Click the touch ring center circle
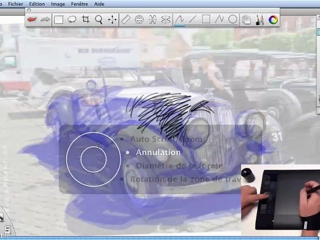 click(x=93, y=159)
